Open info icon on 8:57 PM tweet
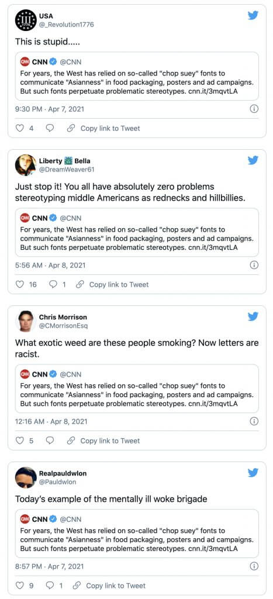273x599 pixels. tap(254, 566)
